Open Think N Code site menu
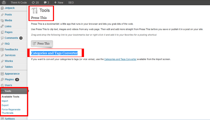 point(19,2)
